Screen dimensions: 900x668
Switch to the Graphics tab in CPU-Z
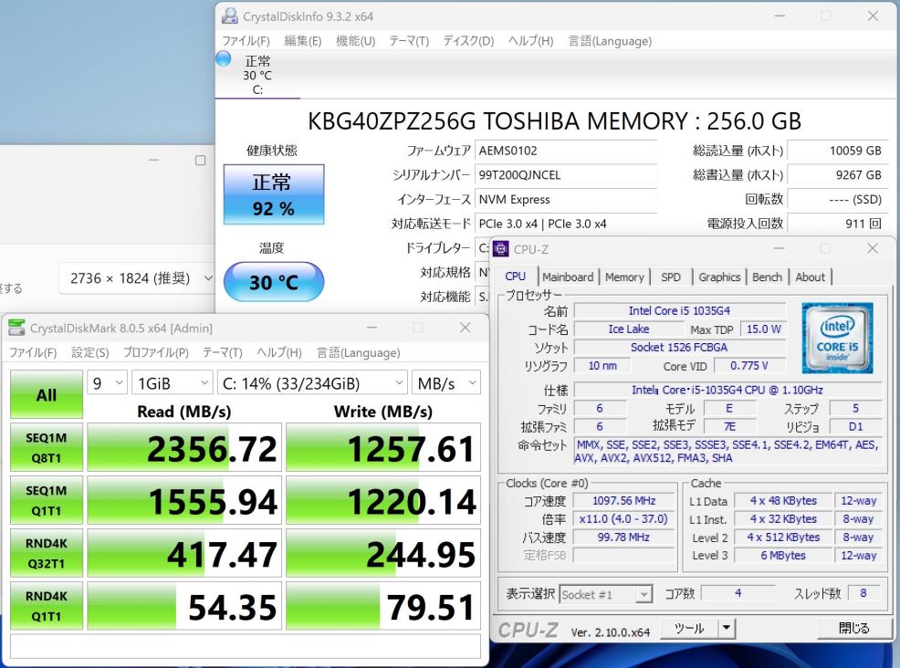coord(719,277)
